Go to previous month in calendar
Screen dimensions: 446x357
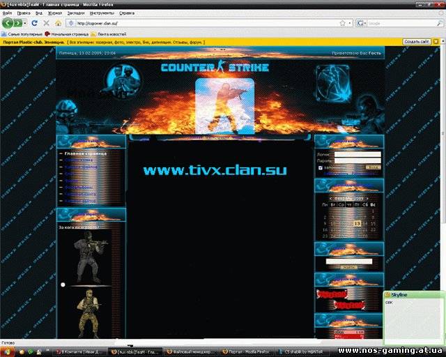(x=331, y=199)
